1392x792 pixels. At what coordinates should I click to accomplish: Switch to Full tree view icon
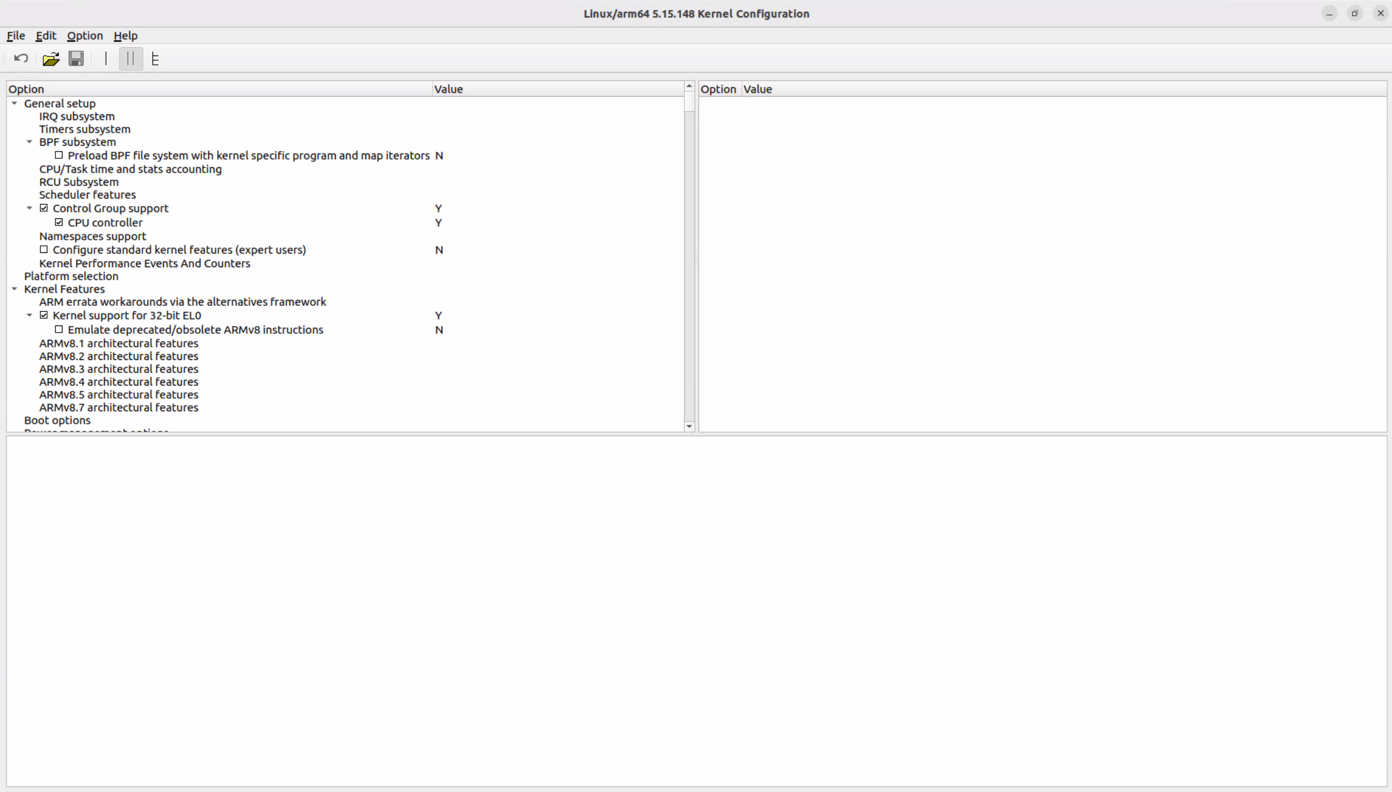[x=155, y=58]
